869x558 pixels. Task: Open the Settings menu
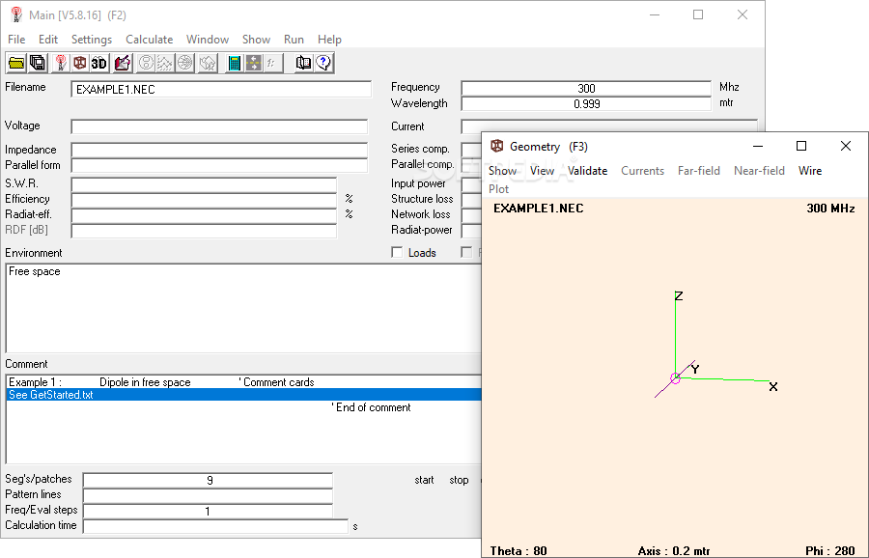[x=92, y=40]
